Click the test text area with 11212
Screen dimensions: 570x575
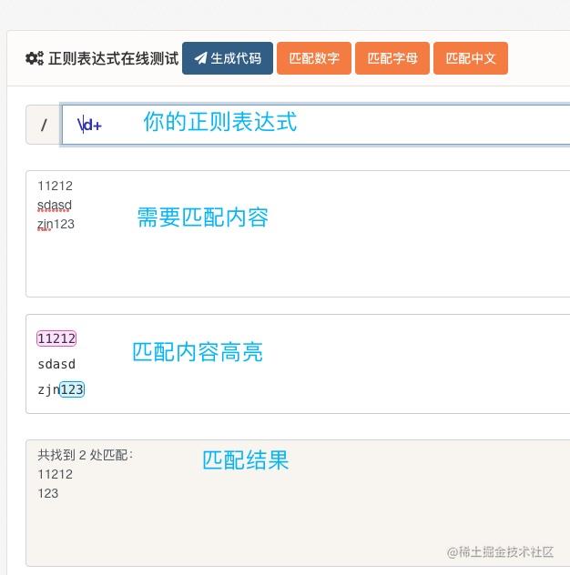tap(298, 234)
